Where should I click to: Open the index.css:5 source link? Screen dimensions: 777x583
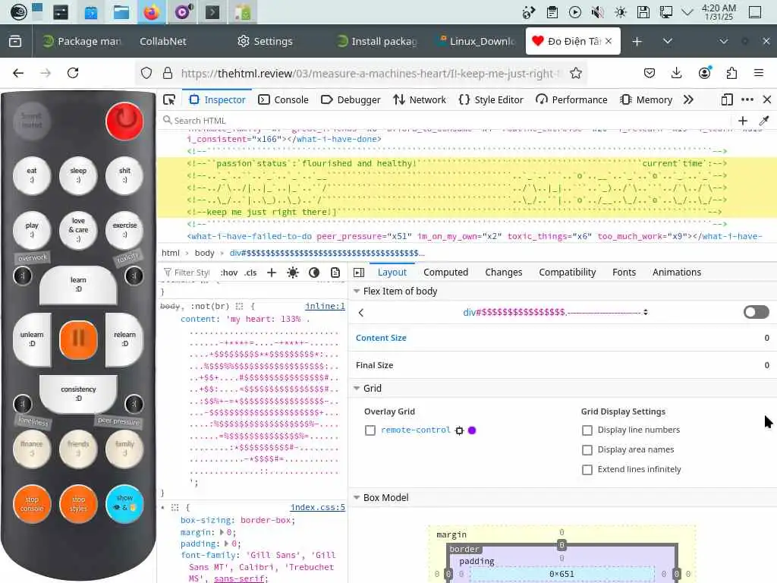tap(318, 507)
